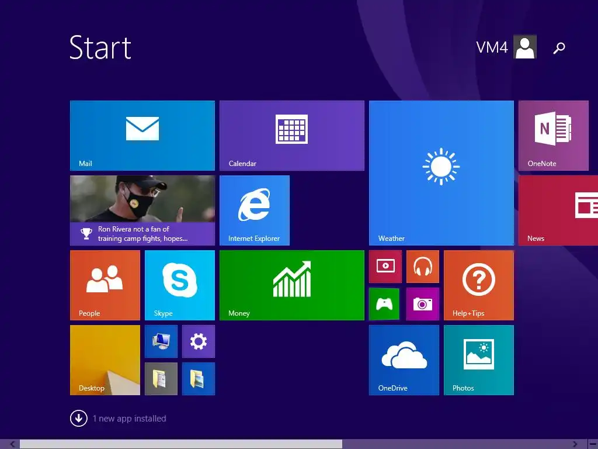Launch the Skype tile

180,285
